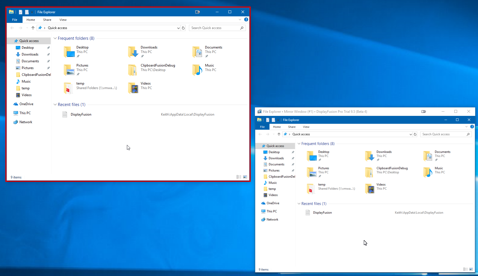Open DisplayFusion recent file in the red-bordered window
Screen dimensions: 478x276
(x=81, y=114)
